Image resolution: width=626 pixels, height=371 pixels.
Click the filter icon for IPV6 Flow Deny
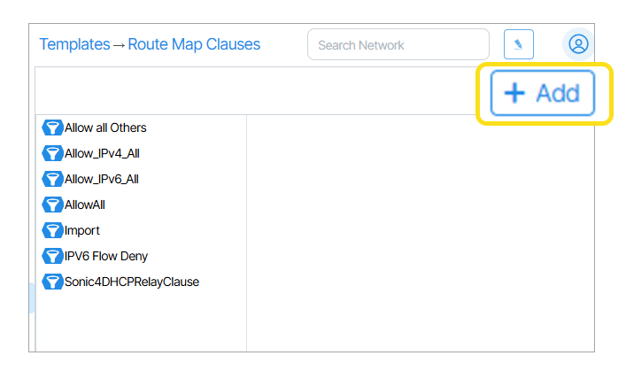52,256
